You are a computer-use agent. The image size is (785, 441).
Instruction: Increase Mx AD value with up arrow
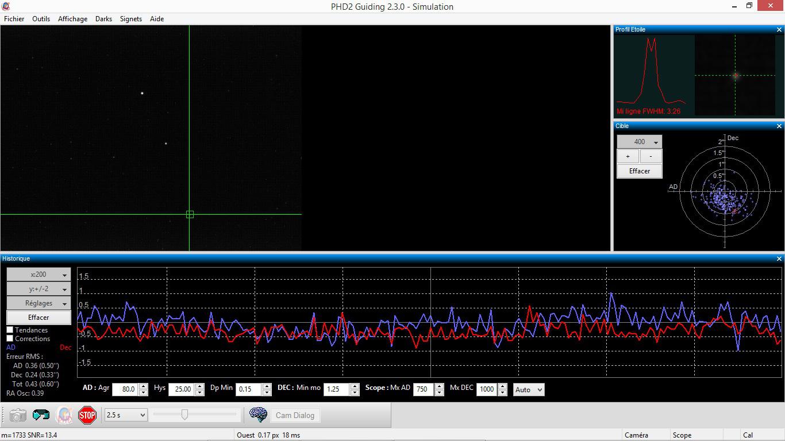pyautogui.click(x=439, y=386)
